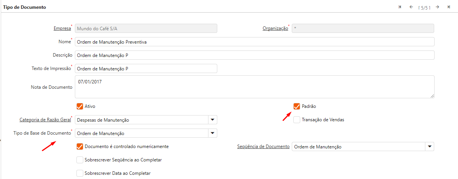Open the Categoria de Razão Geral dropdown
This screenshot has width=458, height=179.
click(x=212, y=120)
